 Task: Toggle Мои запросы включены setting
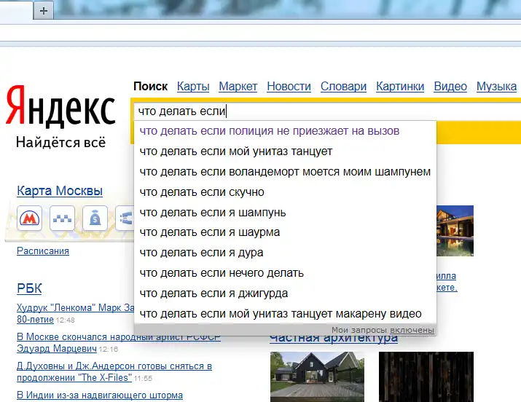coord(413,330)
